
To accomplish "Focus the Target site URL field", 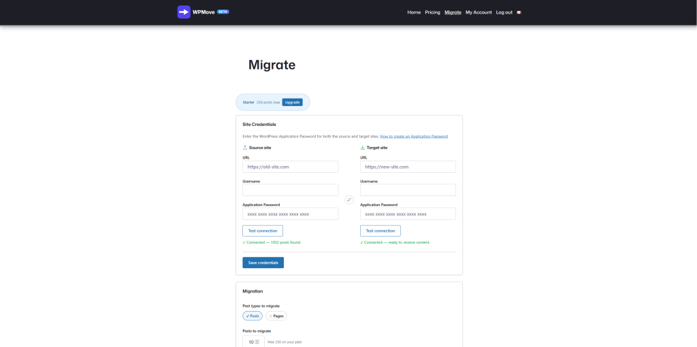I will coord(408,167).
